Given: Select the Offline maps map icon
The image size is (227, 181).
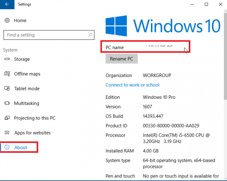Looking at the screenshot, I should pos(7,74).
